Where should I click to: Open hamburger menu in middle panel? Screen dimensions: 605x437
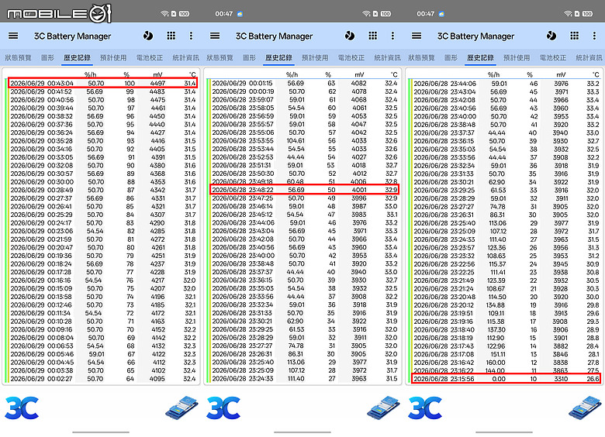pos(215,36)
